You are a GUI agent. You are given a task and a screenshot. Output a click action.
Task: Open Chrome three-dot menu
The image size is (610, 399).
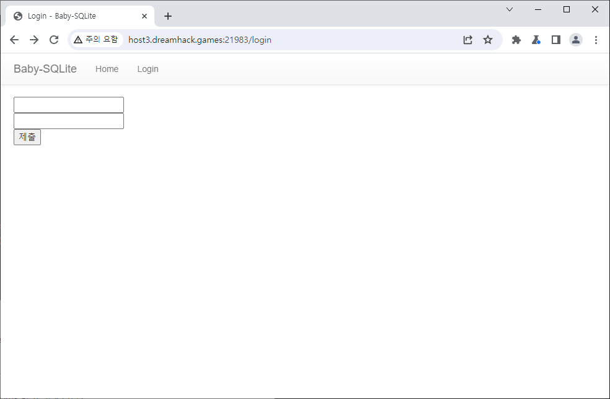[x=596, y=40]
